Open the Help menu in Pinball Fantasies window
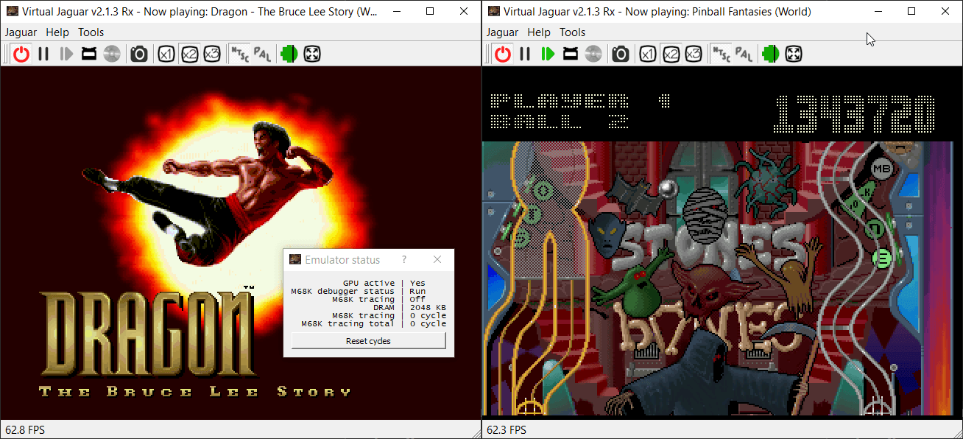The width and height of the screenshot is (963, 439). coord(539,32)
